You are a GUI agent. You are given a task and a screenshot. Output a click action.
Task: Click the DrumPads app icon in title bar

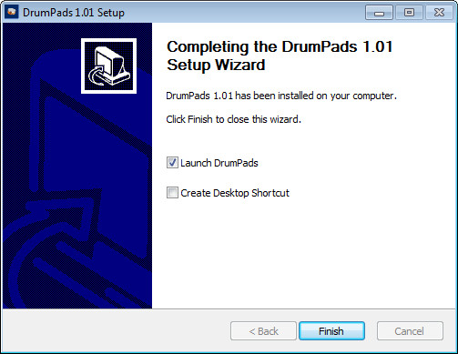click(x=12, y=13)
